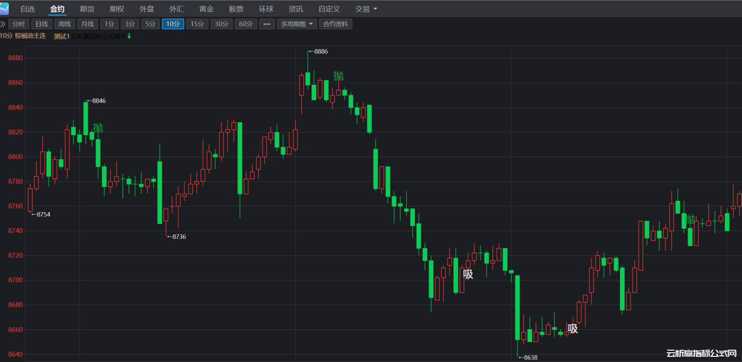
Task: Choose the 月线 period
Action: 88,24
